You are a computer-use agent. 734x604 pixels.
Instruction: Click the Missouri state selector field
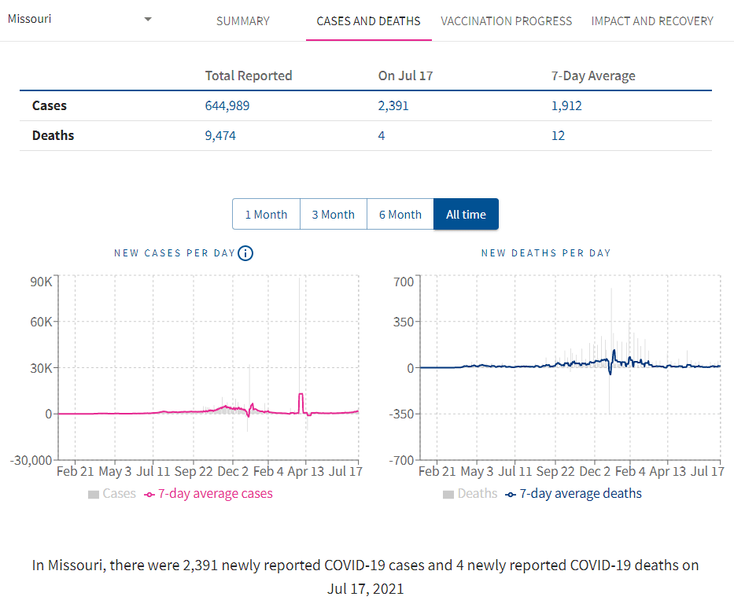(x=71, y=19)
